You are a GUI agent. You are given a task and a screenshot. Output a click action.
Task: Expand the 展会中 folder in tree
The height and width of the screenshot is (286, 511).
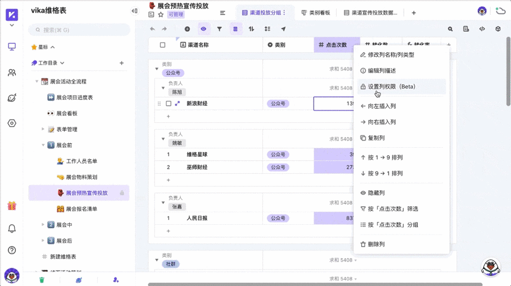(43, 225)
